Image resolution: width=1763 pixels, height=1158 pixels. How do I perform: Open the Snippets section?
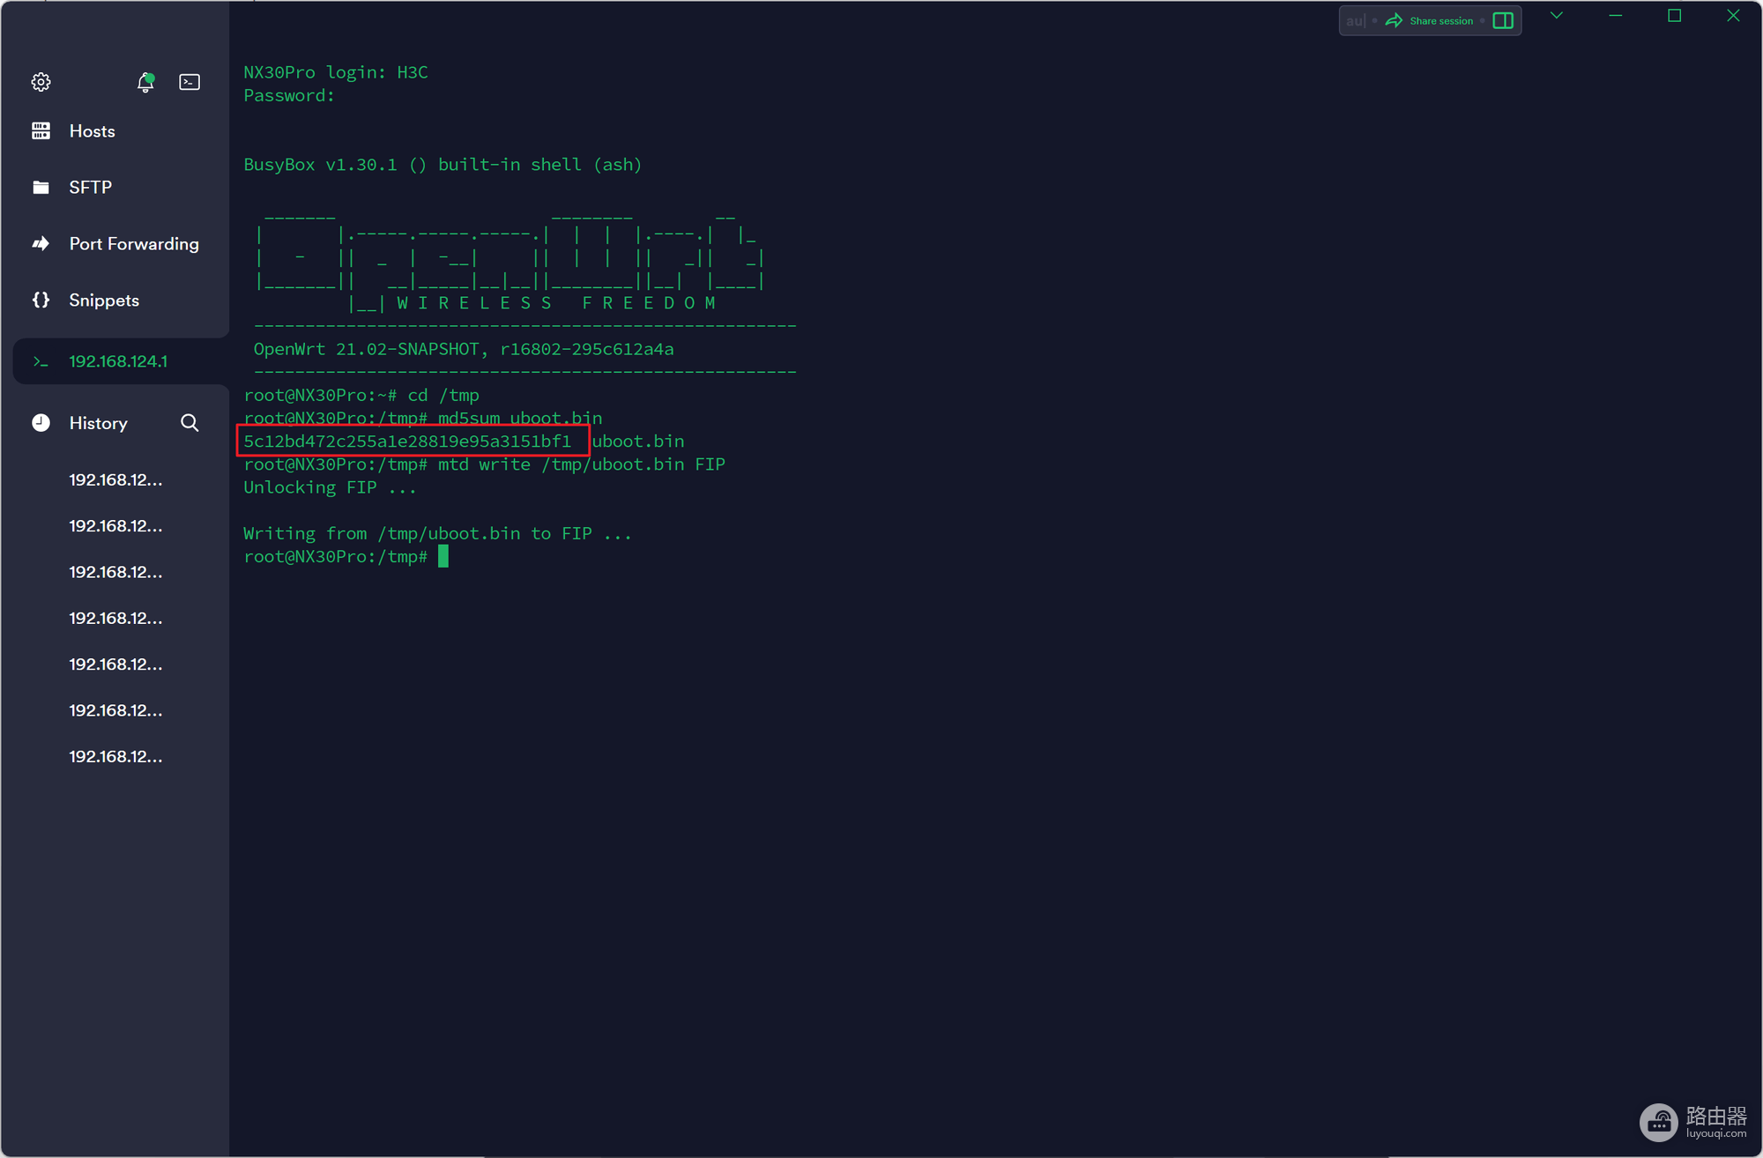coord(103,301)
